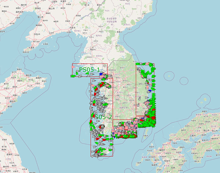Screen dimensions: 220x173
Task: Select the Hamhung city label
Action: pos(119,32)
